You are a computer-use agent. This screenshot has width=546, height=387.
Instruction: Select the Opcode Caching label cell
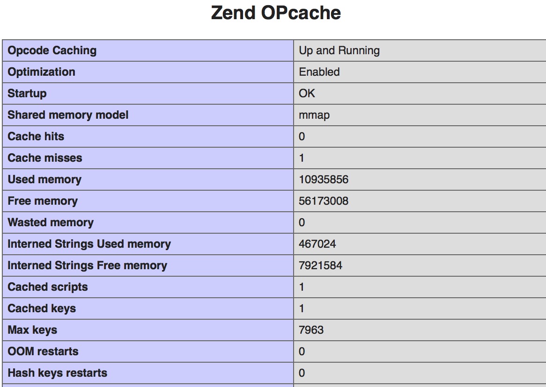(x=148, y=50)
